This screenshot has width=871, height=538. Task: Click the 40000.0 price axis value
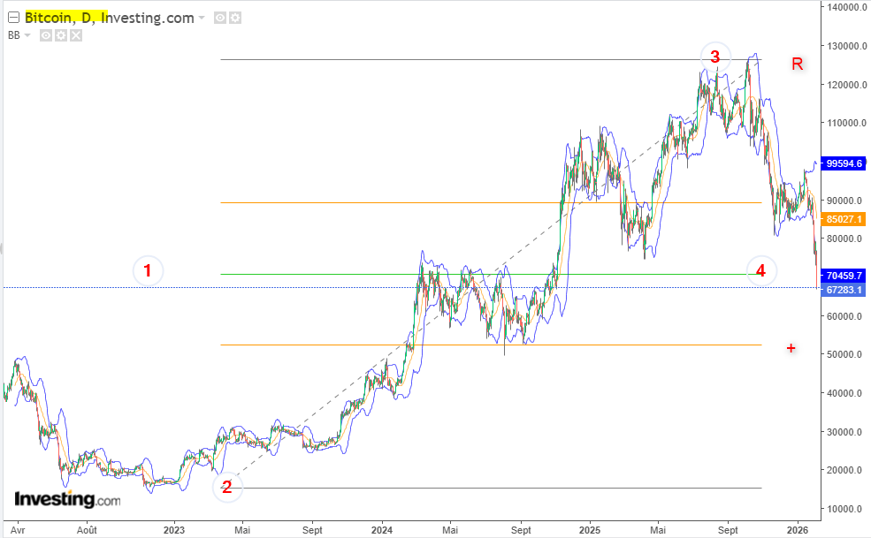pos(844,393)
